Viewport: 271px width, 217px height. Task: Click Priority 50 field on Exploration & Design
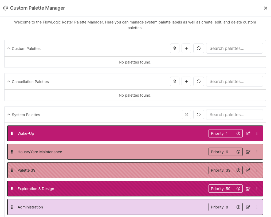tap(226, 189)
